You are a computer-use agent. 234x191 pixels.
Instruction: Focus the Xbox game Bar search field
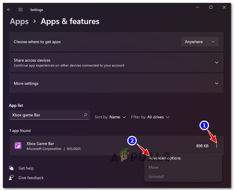coord(49,115)
